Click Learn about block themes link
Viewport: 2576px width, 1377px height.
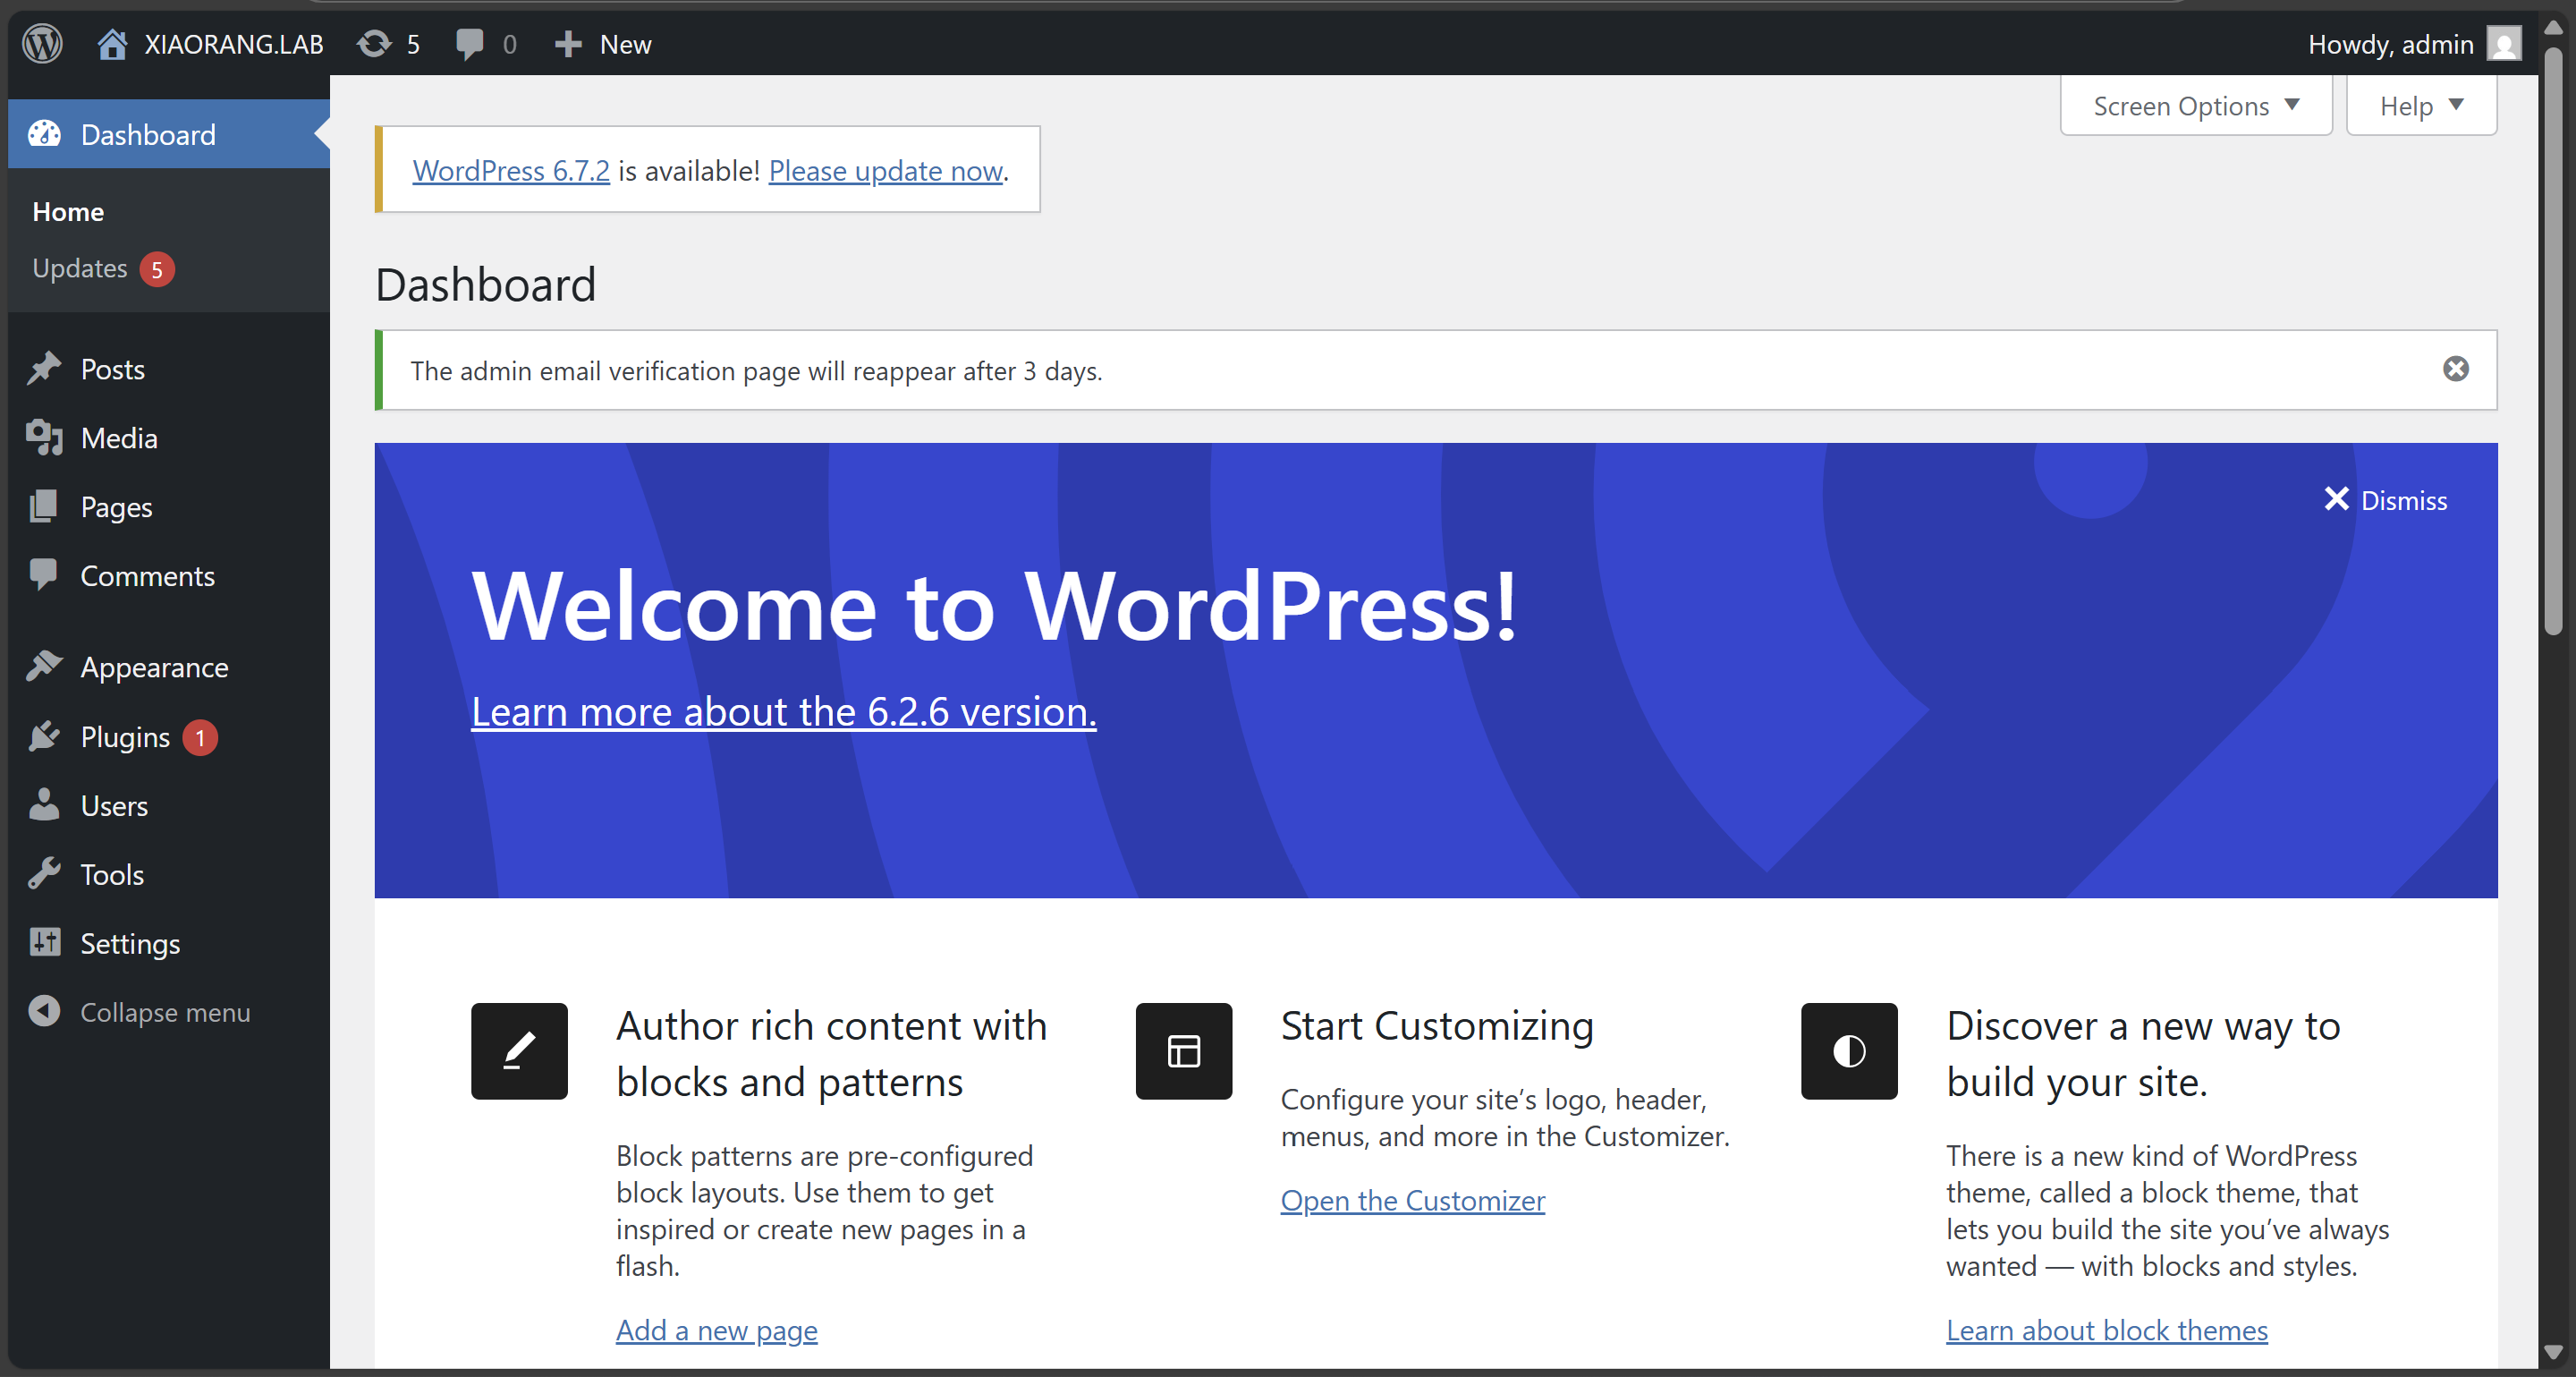click(x=2106, y=1330)
